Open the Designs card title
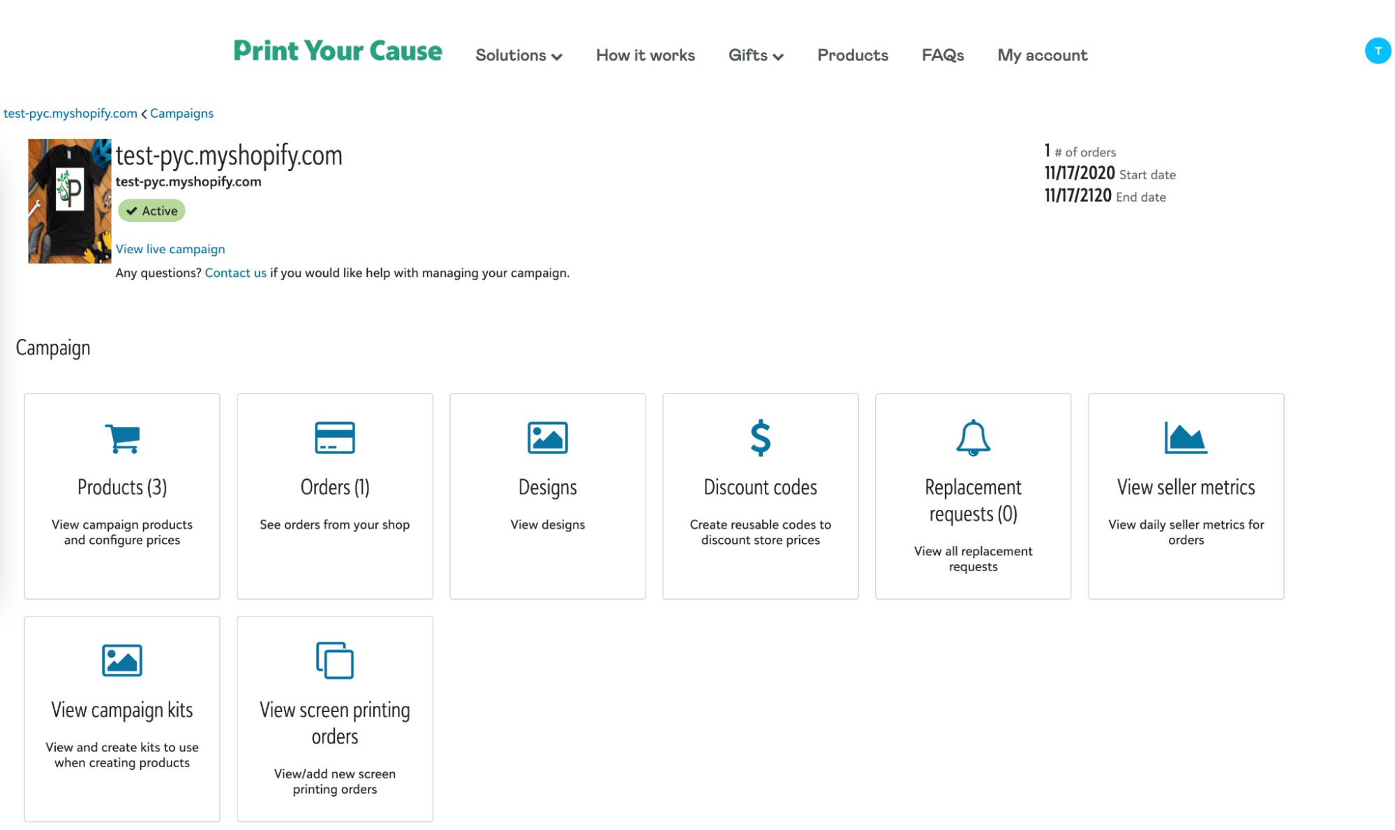Screen dimensions: 1395x830 548,487
